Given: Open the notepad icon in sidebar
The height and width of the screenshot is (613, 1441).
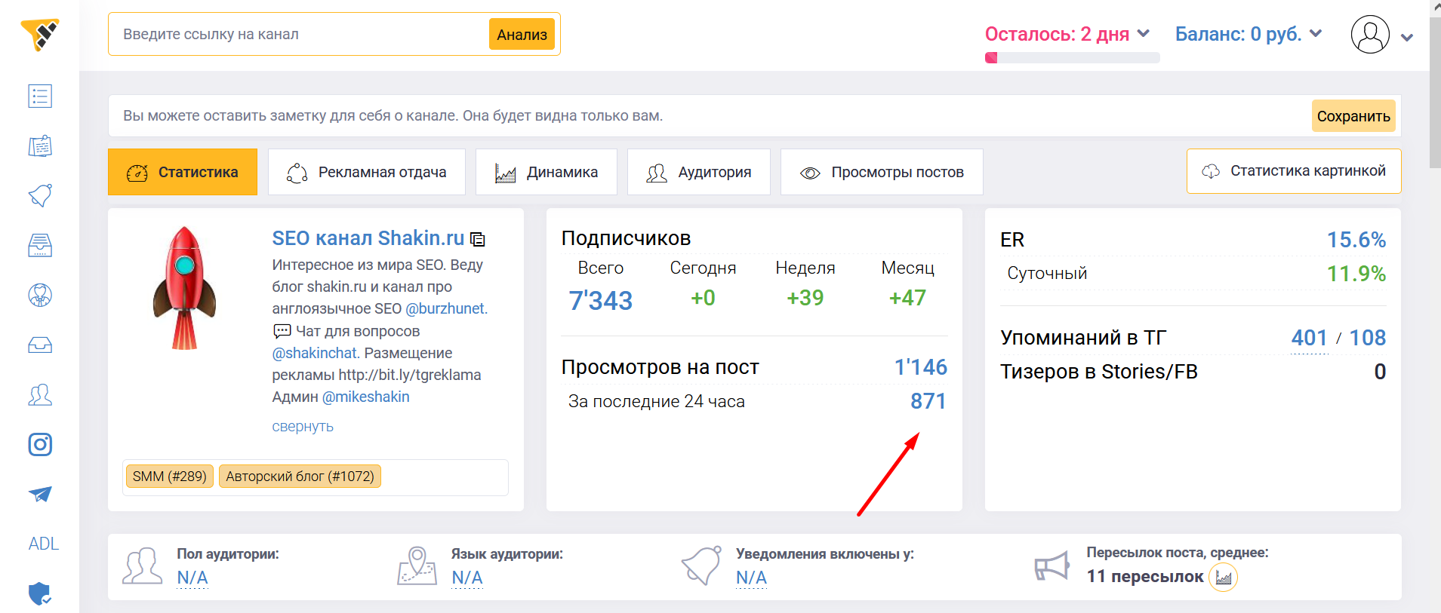Looking at the screenshot, I should tap(40, 146).
